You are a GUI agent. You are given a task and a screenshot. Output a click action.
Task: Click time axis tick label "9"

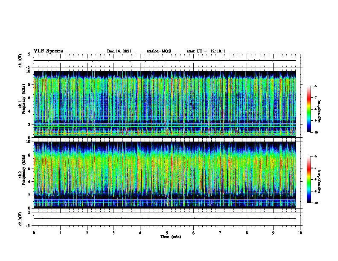pyautogui.click(x=273, y=233)
